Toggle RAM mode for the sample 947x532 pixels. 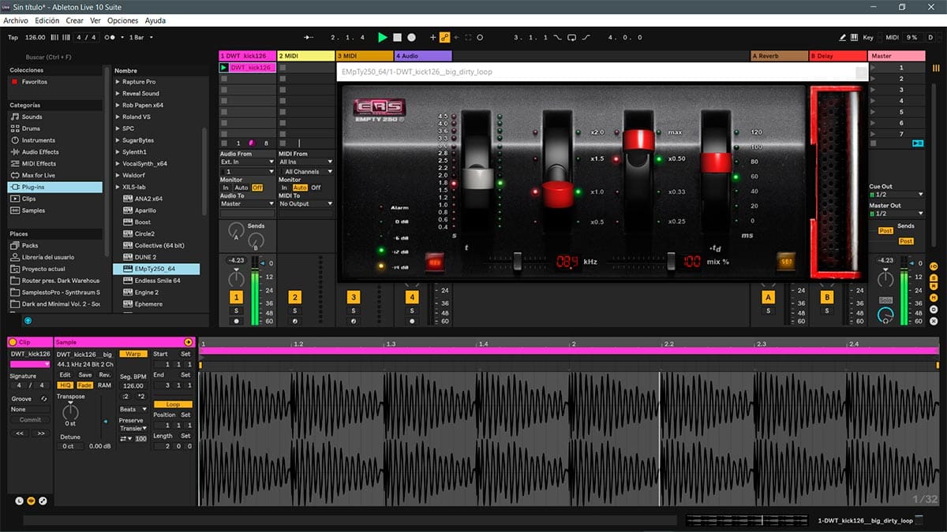pyautogui.click(x=104, y=385)
